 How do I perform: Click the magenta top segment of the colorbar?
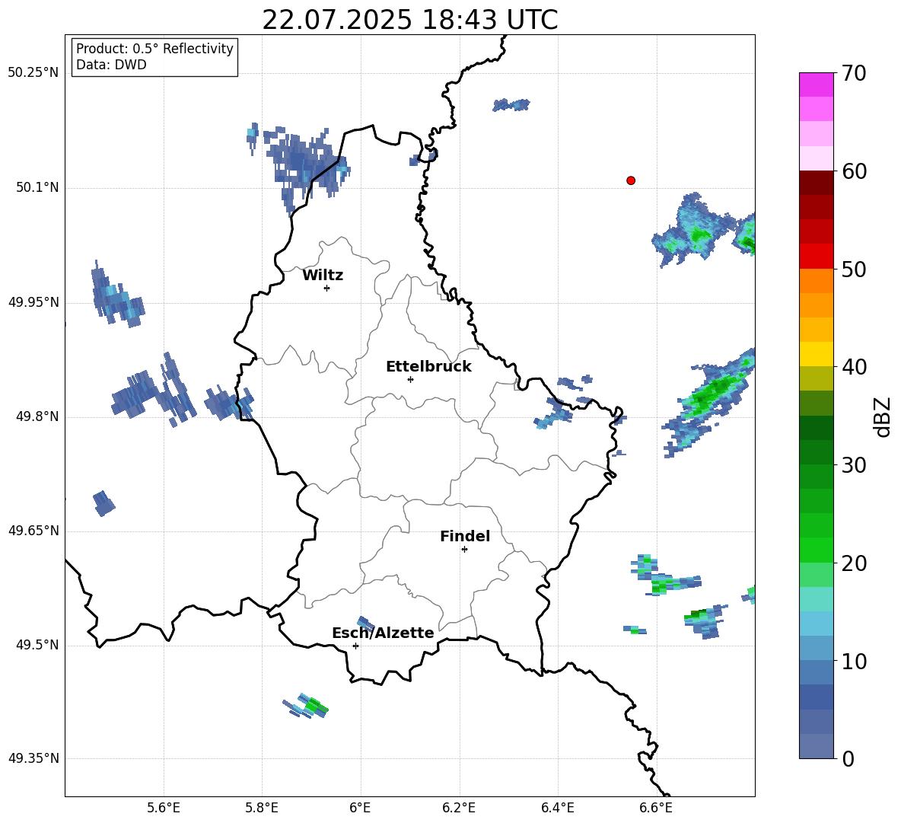pyautogui.click(x=816, y=85)
